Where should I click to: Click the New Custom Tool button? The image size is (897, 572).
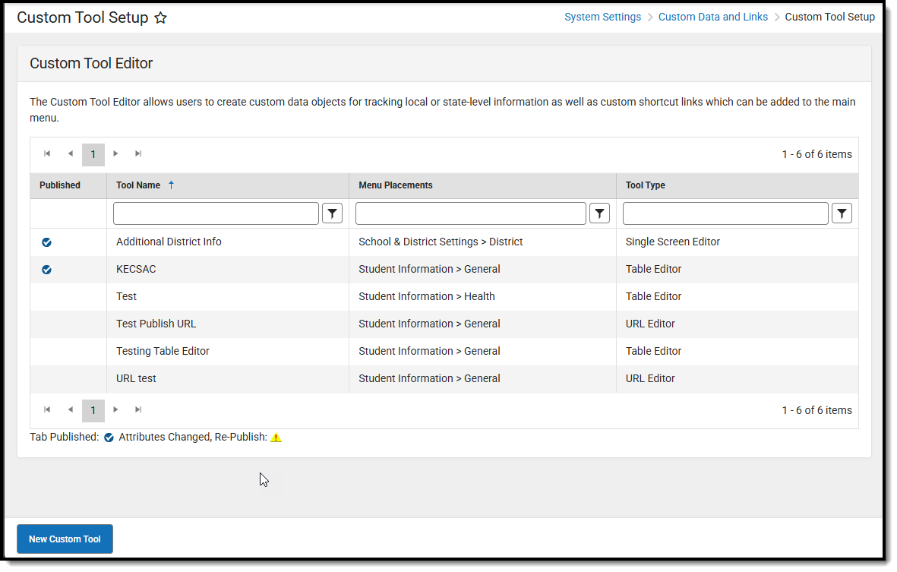(65, 539)
